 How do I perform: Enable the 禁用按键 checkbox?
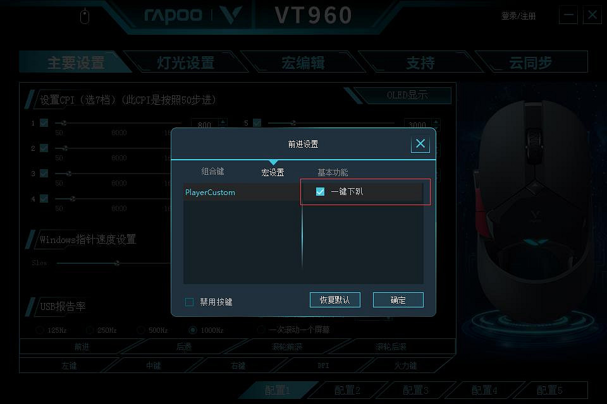189,302
